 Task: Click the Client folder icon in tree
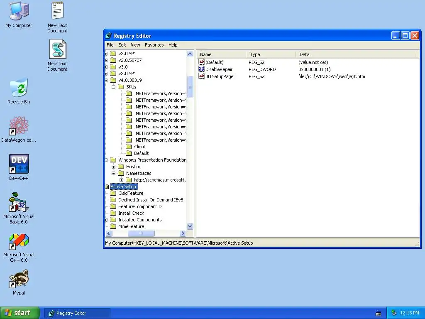129,147
